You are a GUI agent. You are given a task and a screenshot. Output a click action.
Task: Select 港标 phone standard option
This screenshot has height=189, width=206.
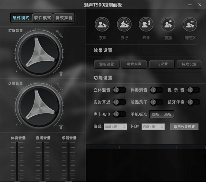(168, 114)
